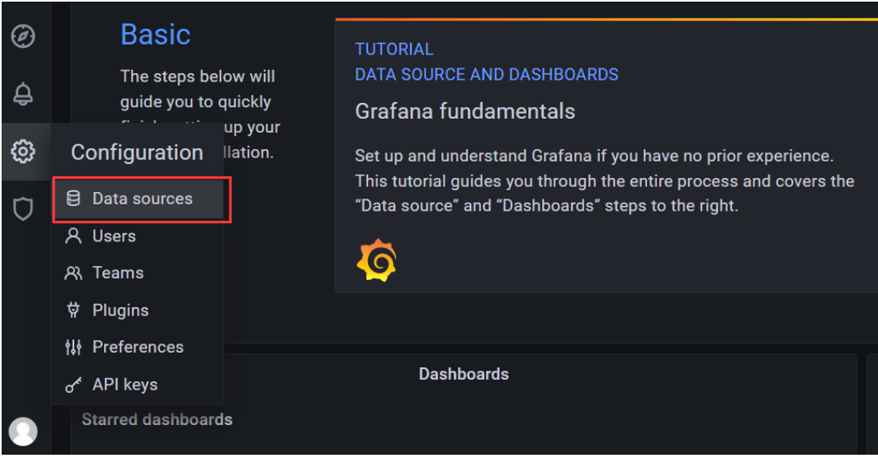This screenshot has width=878, height=458.
Task: Open the Teams menu entry
Action: pyautogui.click(x=137, y=273)
